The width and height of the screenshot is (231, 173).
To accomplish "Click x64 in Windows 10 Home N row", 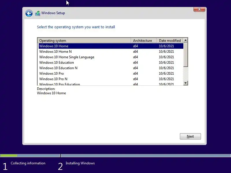I will [135, 52].
